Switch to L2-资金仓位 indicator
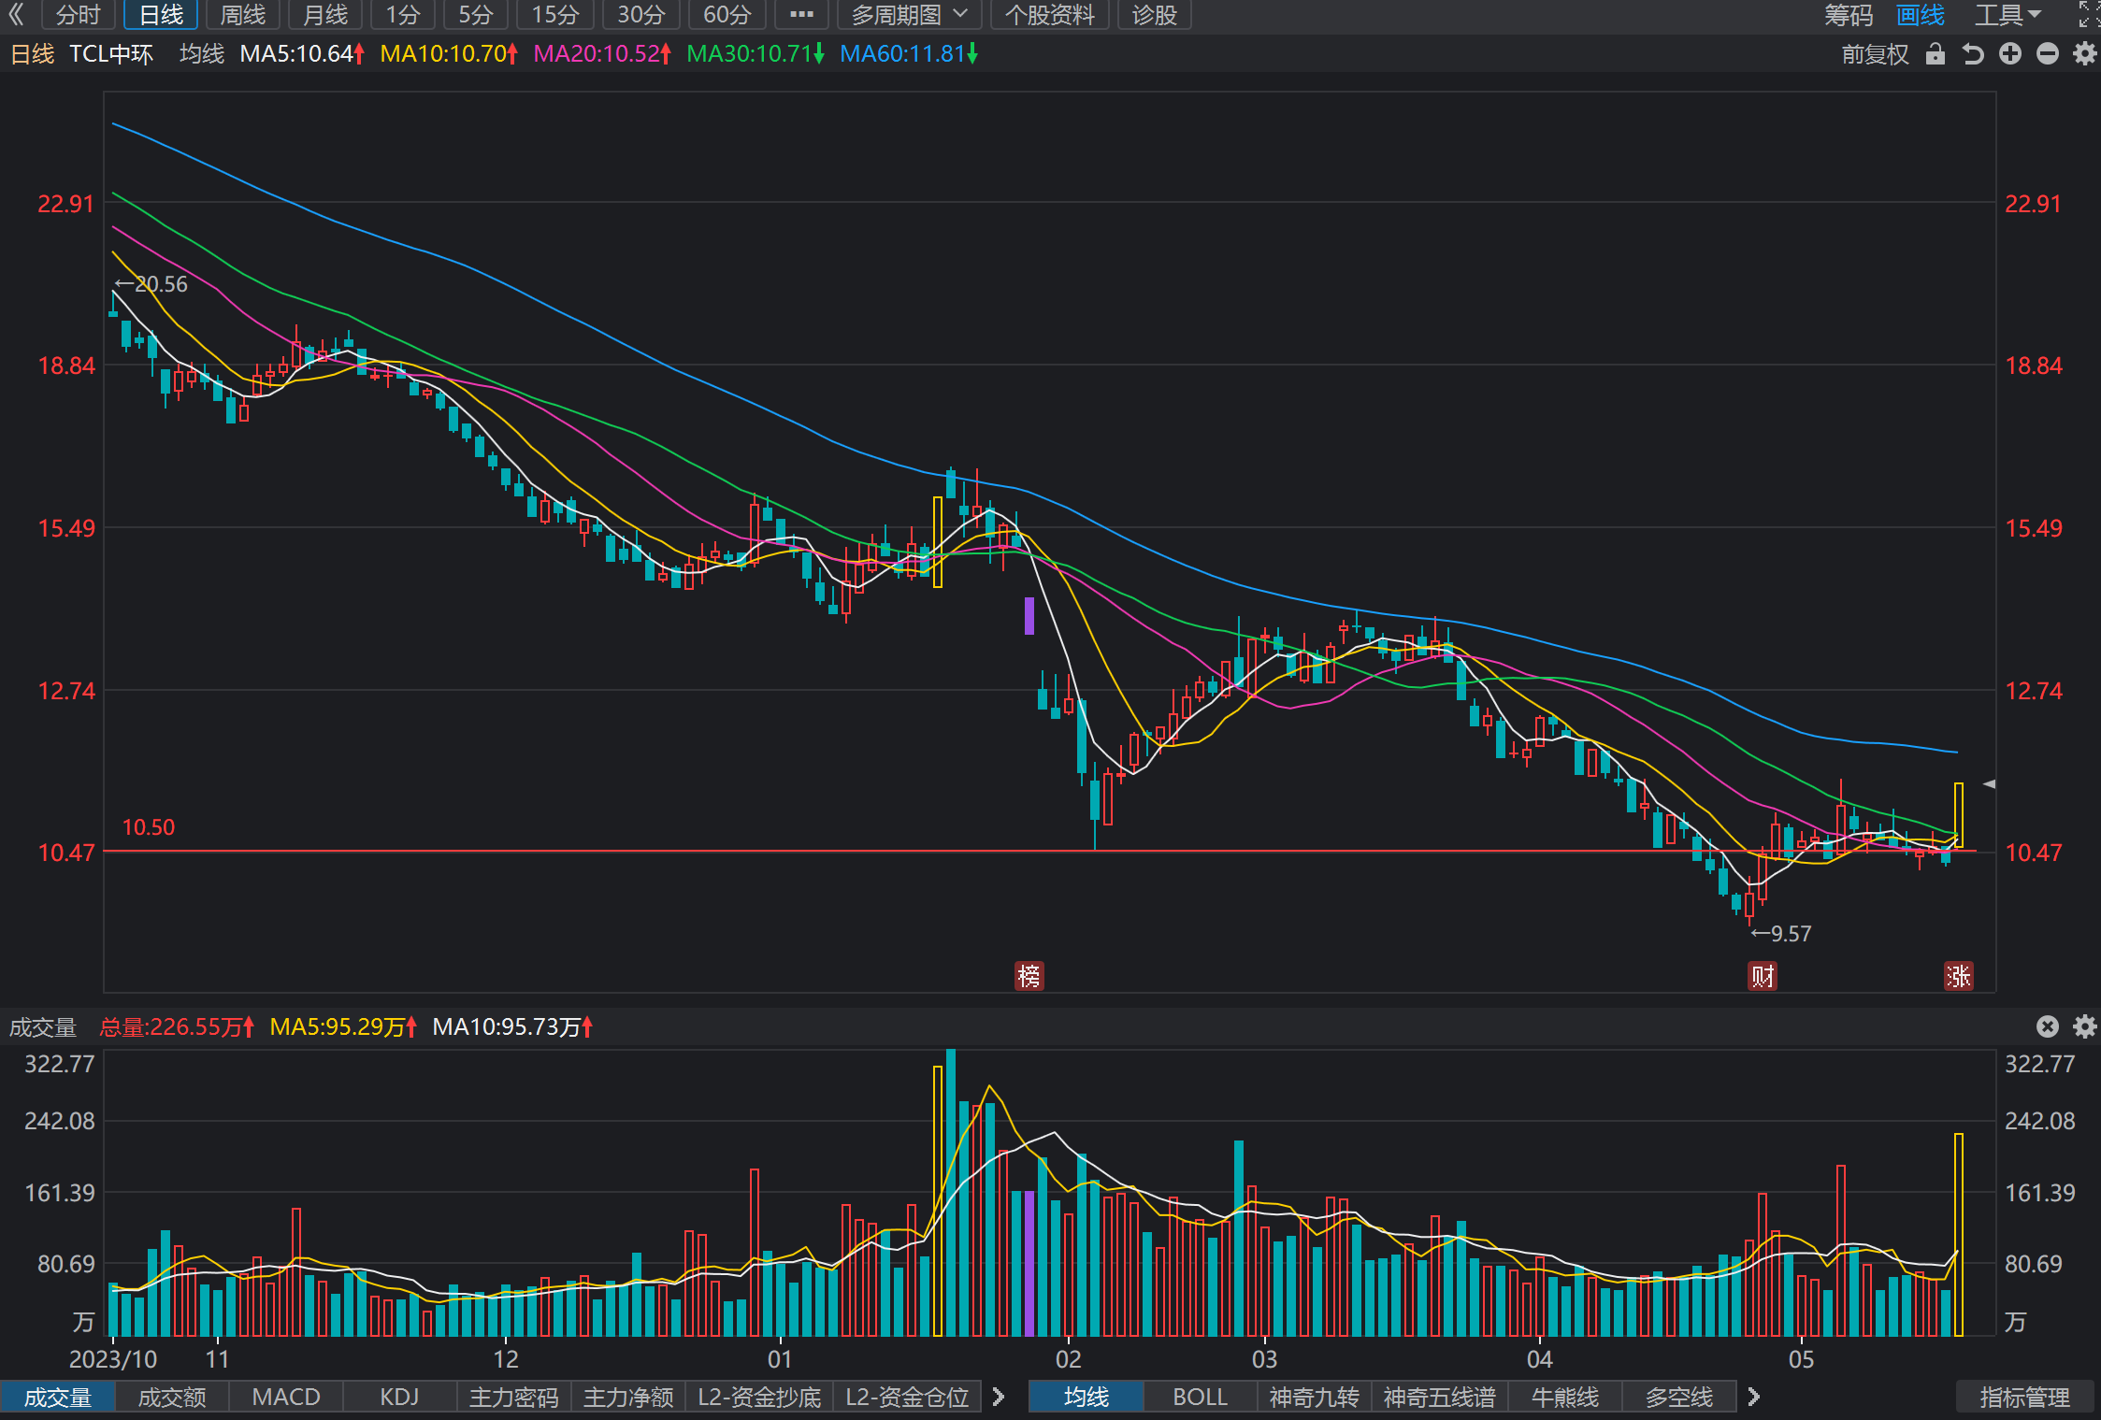Viewport: 2101px width, 1420px height. coord(907,1397)
